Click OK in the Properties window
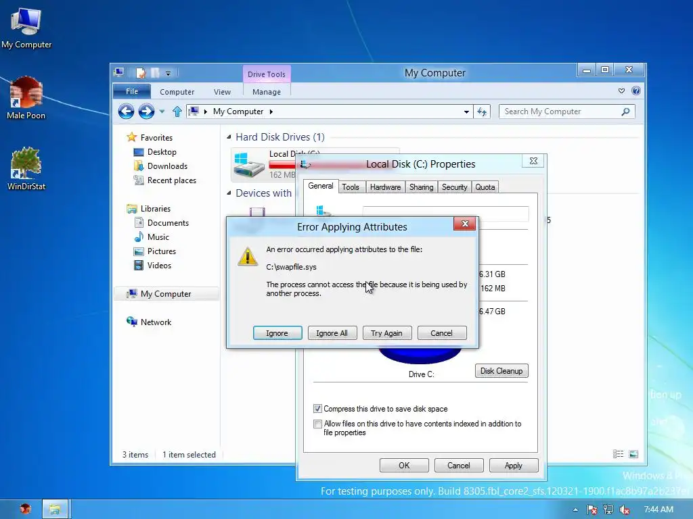The image size is (693, 519). tap(404, 465)
